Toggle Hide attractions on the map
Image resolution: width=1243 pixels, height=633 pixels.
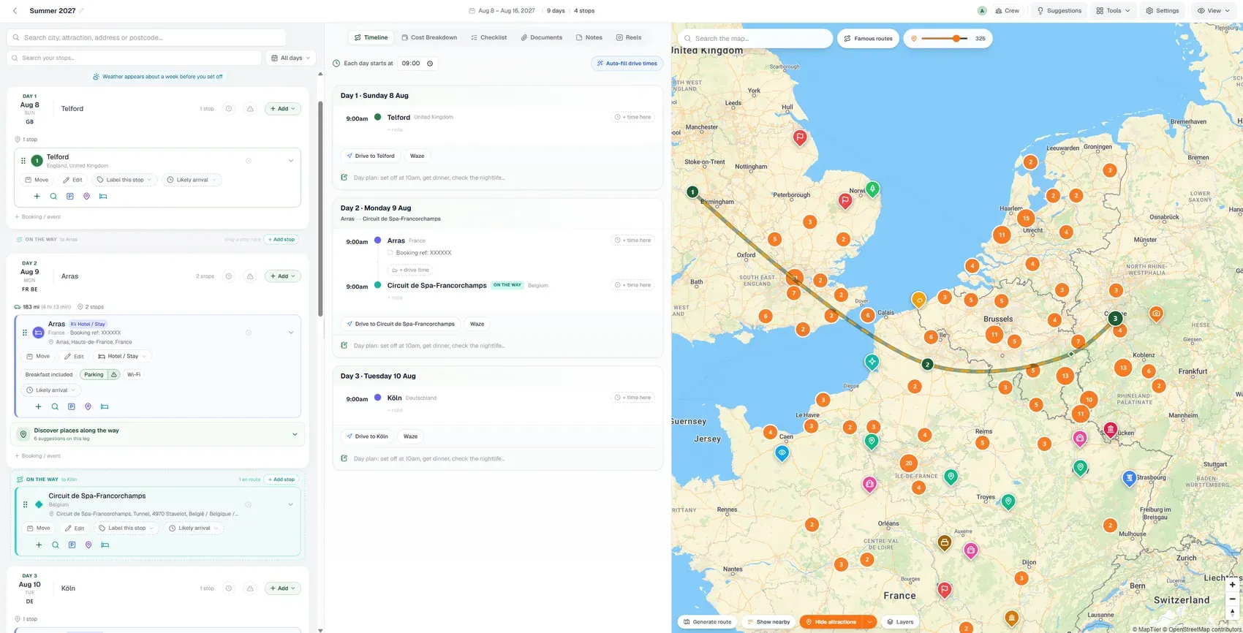[x=831, y=622]
